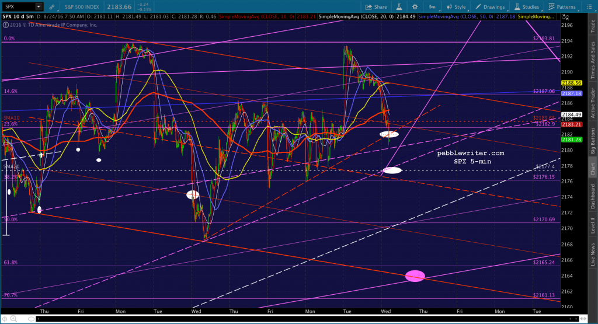Click the info icon beside copyright notice
The image size is (598, 324).
pos(6,25)
